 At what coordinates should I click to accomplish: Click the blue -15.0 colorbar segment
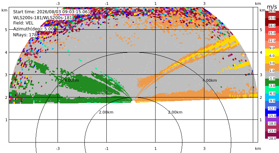[x=272, y=112]
